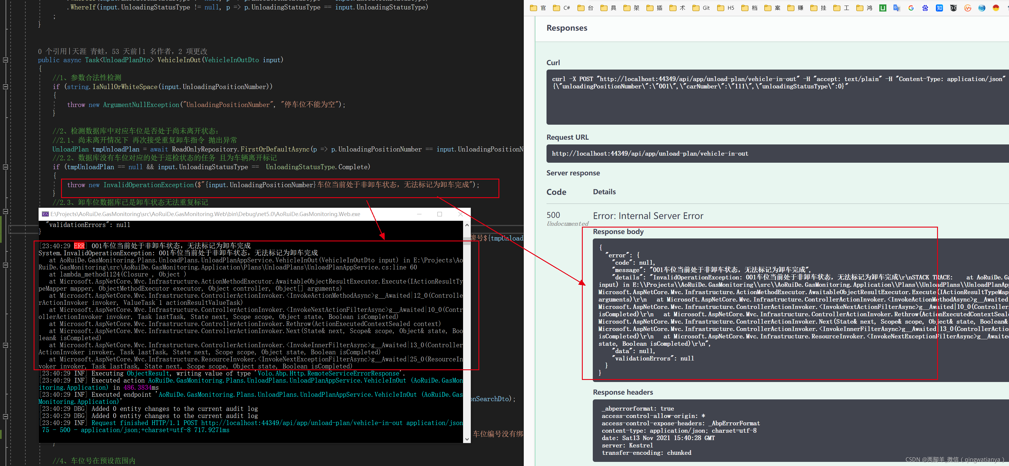Viewport: 1009px width, 466px height.
Task: Click 'Volo.Abp.Http.RemoteServiceErrorResponse' in console log
Action: click(328, 373)
